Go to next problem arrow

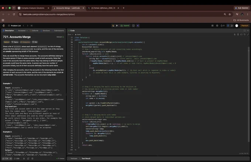[x=28, y=25]
